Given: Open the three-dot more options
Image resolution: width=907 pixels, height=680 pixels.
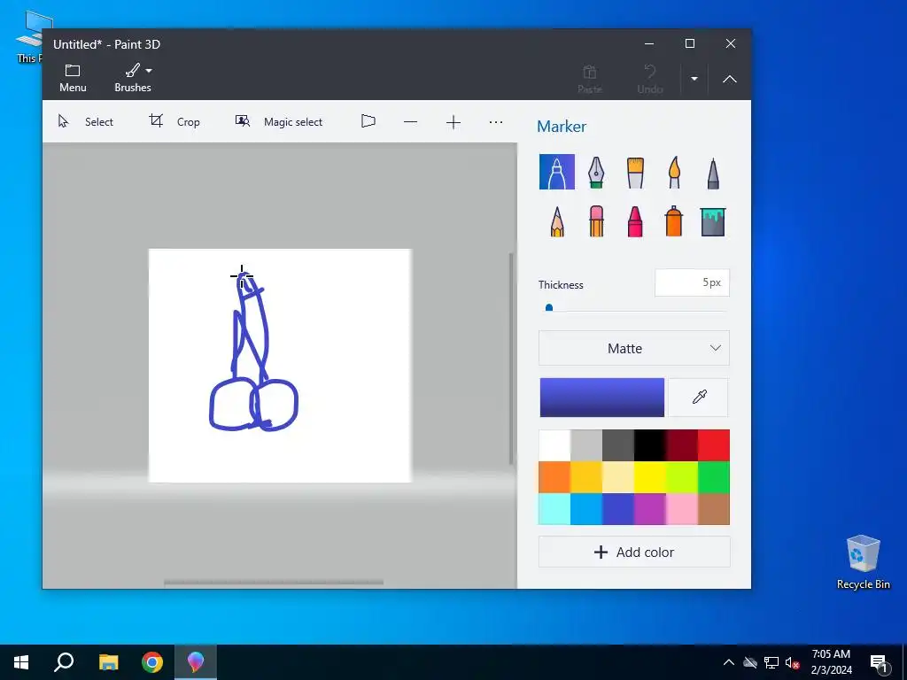Looking at the screenshot, I should pyautogui.click(x=496, y=122).
